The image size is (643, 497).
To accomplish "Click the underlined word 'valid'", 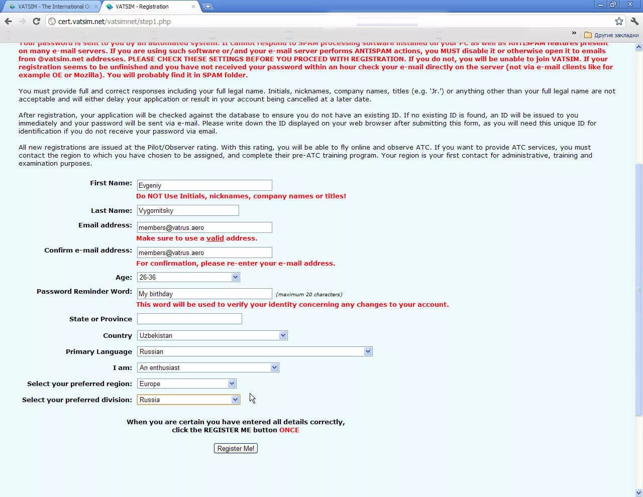I will coord(215,238).
